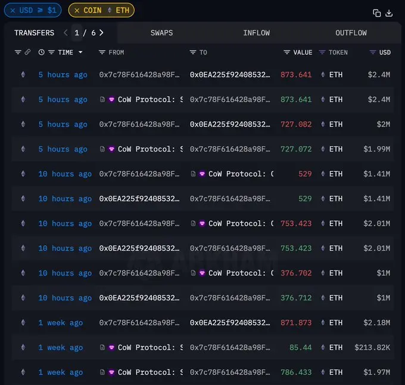The height and width of the screenshot is (385, 405).
Task: Click the value 871.873
Action: pyautogui.click(x=296, y=323)
